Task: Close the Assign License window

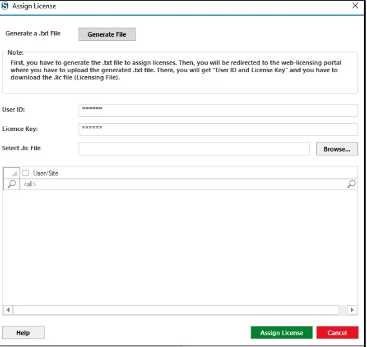Action: (x=355, y=6)
